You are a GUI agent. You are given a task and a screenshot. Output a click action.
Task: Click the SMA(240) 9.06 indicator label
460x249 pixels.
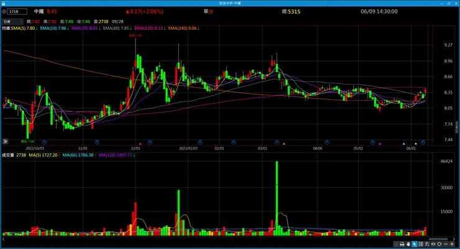(x=182, y=29)
